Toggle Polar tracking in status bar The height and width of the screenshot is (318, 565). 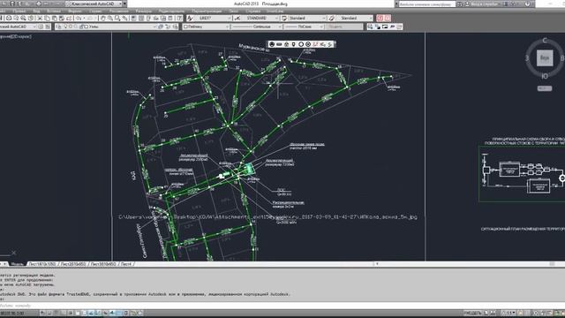(71, 313)
